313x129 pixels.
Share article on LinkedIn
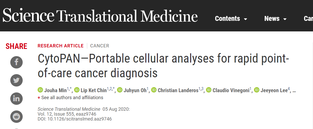[16, 99]
